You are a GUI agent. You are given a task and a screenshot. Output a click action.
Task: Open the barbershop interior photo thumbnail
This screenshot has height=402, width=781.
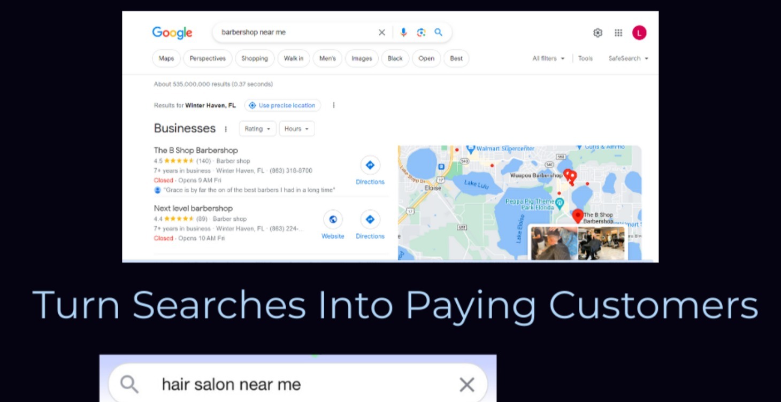point(601,243)
